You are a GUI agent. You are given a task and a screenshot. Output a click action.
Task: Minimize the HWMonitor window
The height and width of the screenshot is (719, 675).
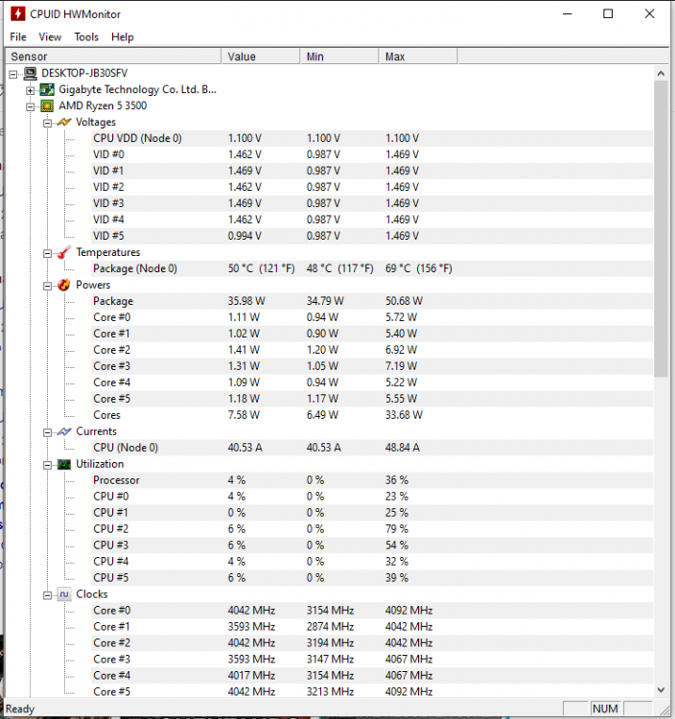[568, 13]
